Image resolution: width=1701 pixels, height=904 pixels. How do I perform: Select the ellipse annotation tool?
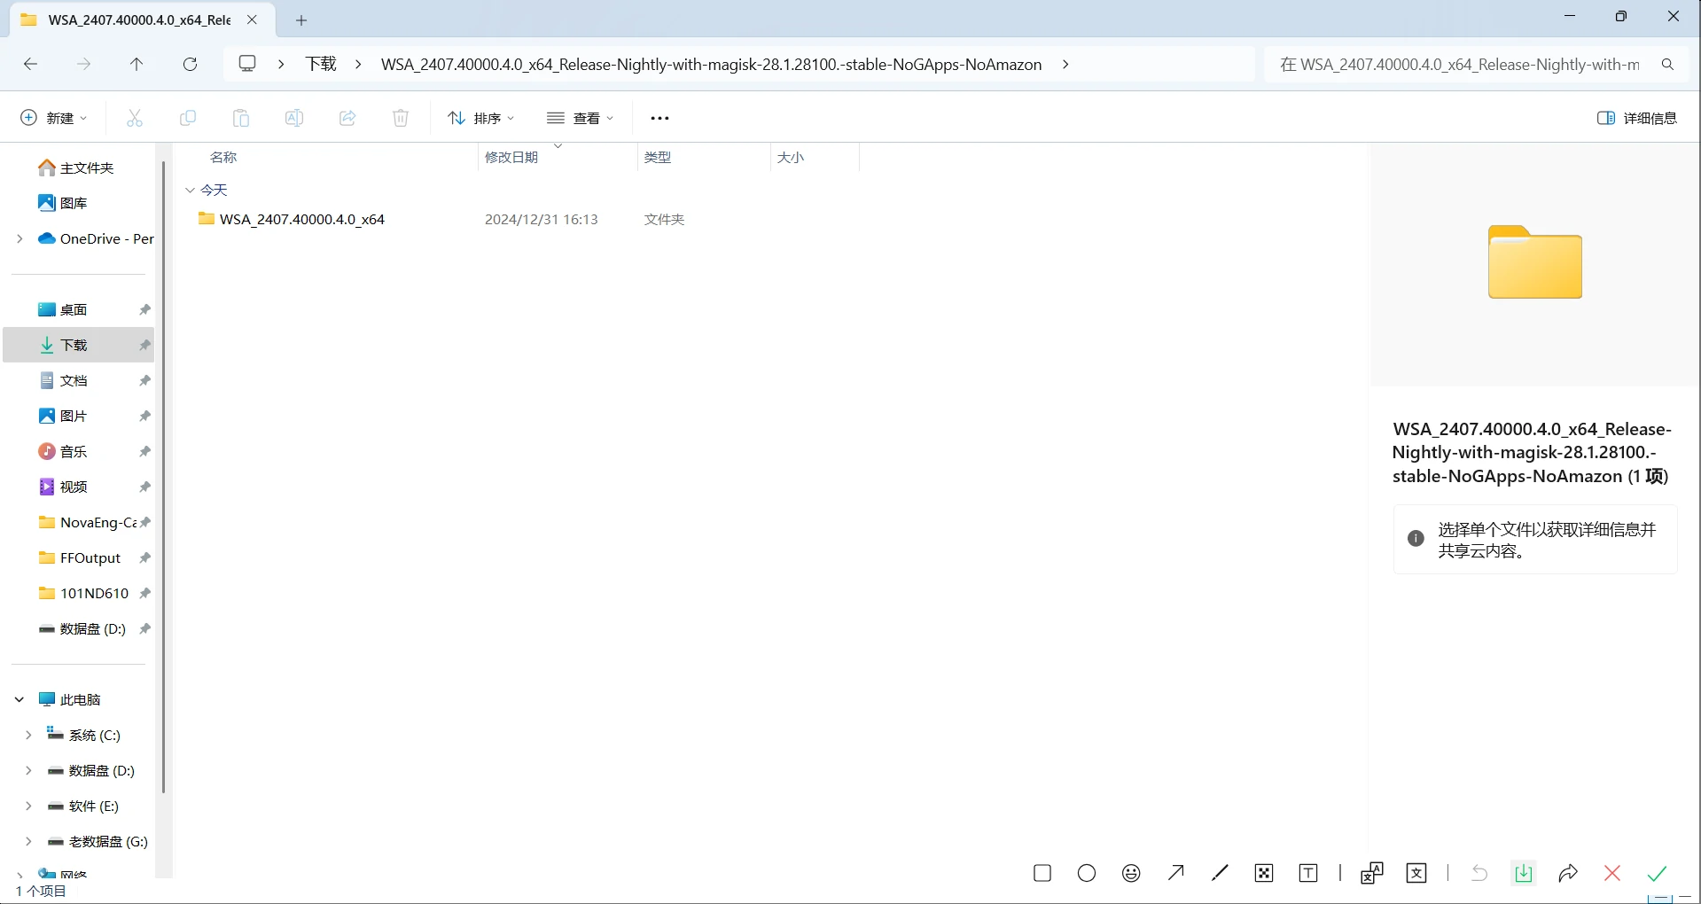(1087, 873)
